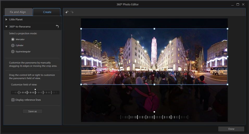
Task: Click the Save as button
Action: (32, 111)
